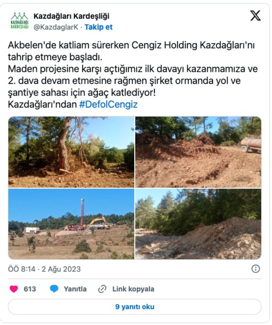
Task: Click the 613 likes count
Action: click(x=30, y=289)
